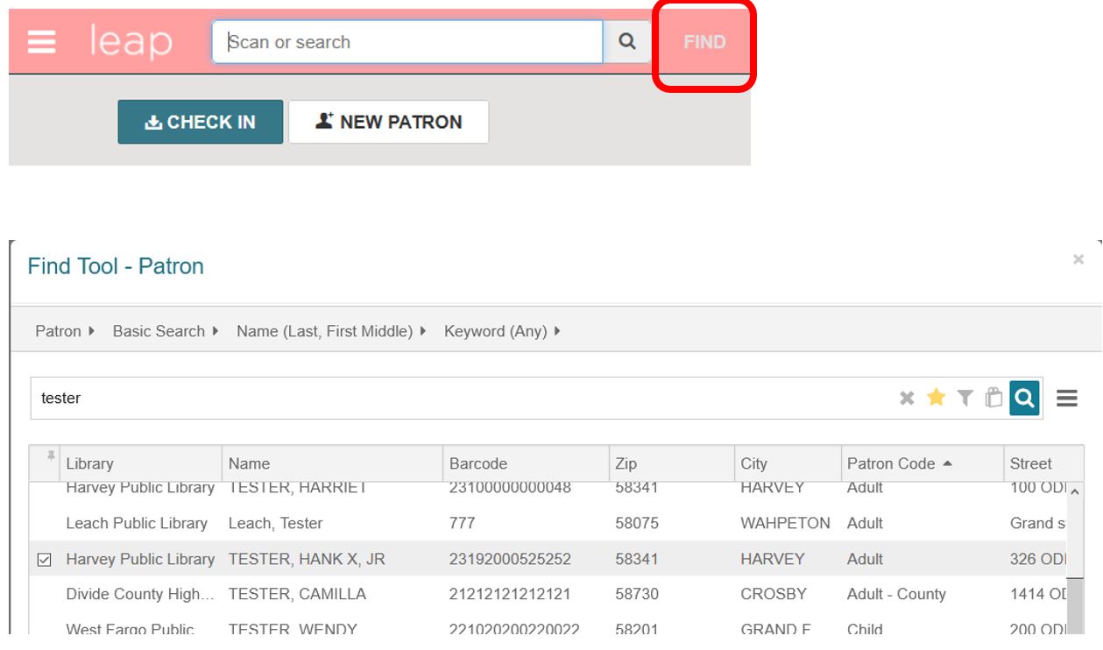Click the CROSBY city cell

pos(774,594)
